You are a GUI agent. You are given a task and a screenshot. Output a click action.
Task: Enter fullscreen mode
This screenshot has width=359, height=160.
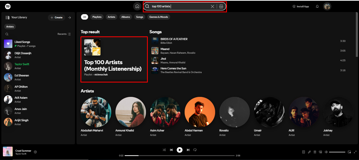coord(356,152)
